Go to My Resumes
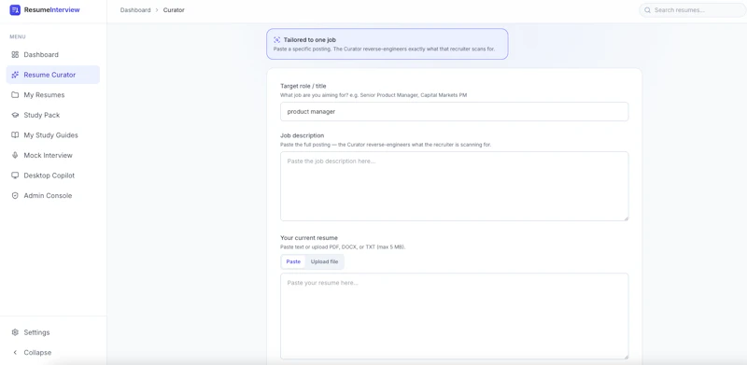The width and height of the screenshot is (747, 365). tap(53, 95)
